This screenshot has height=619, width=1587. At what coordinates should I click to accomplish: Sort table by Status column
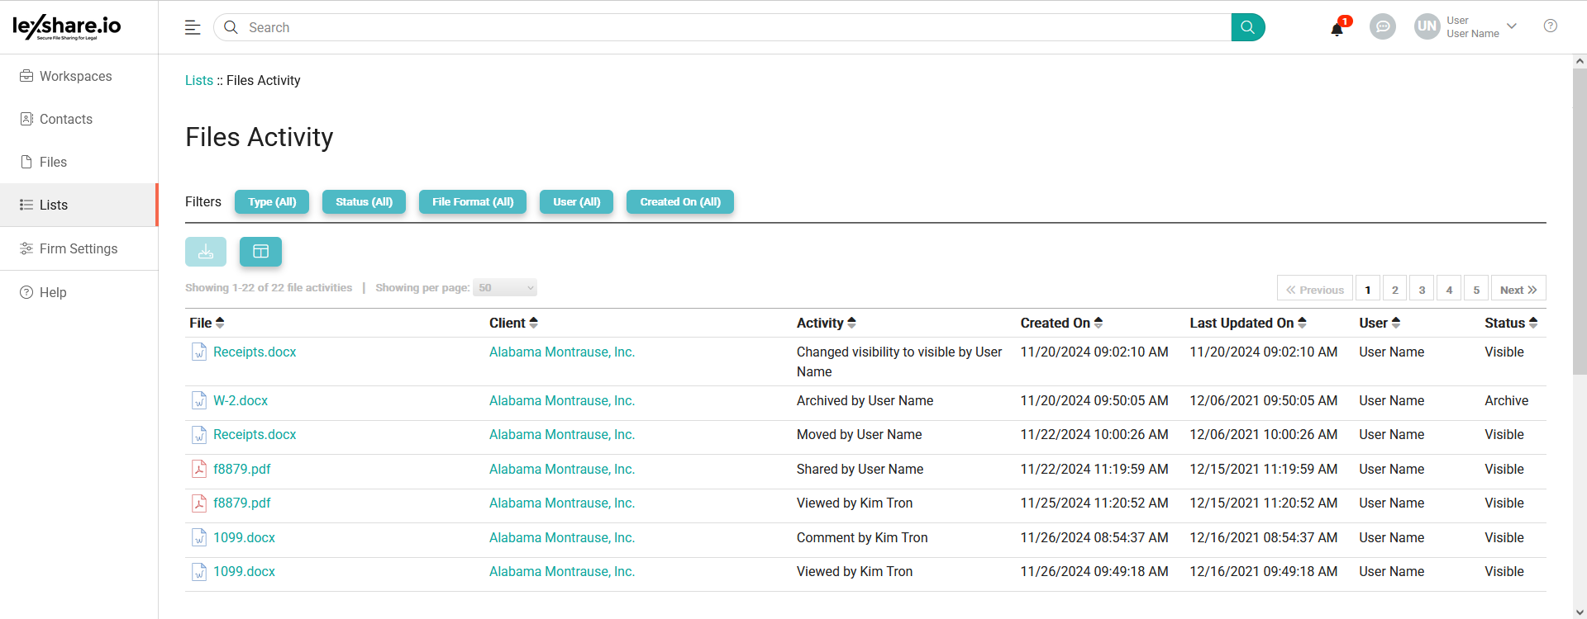point(1510,324)
